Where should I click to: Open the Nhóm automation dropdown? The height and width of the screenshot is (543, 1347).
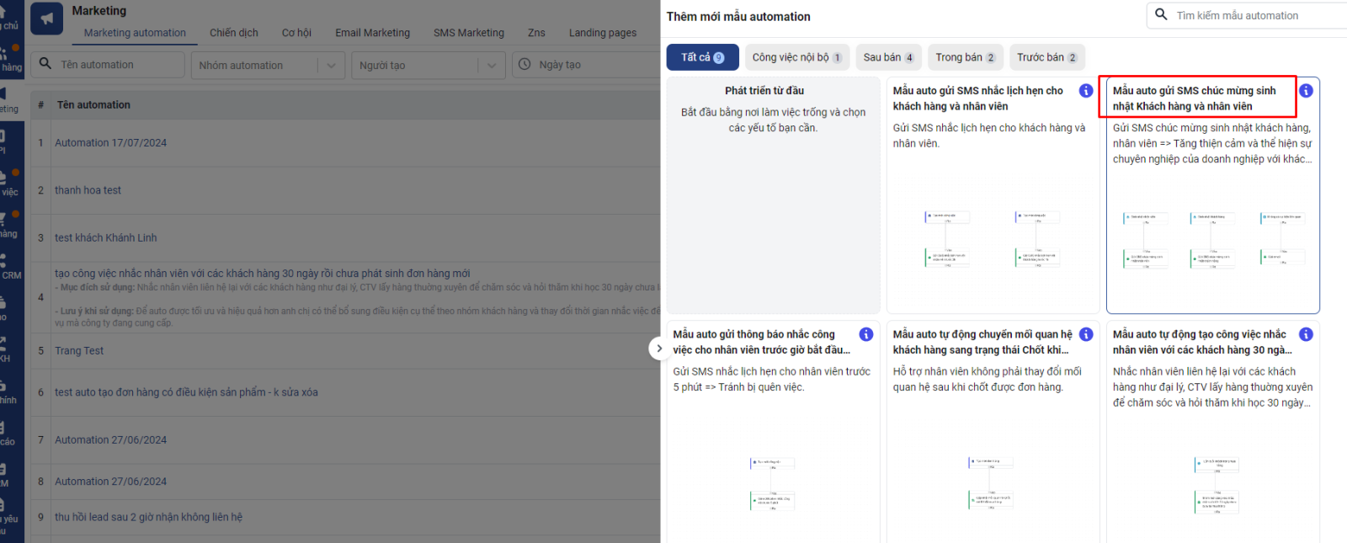tap(330, 66)
